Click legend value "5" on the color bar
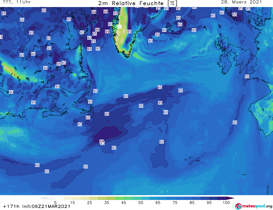This screenshot has width=273, height=210. [55, 203]
